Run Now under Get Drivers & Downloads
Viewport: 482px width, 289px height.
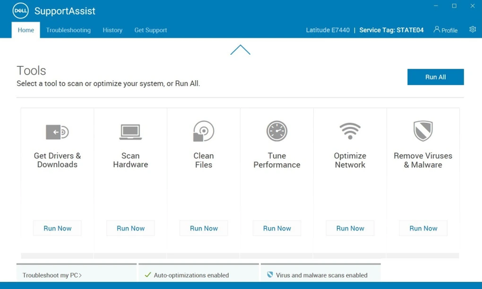pyautogui.click(x=57, y=228)
